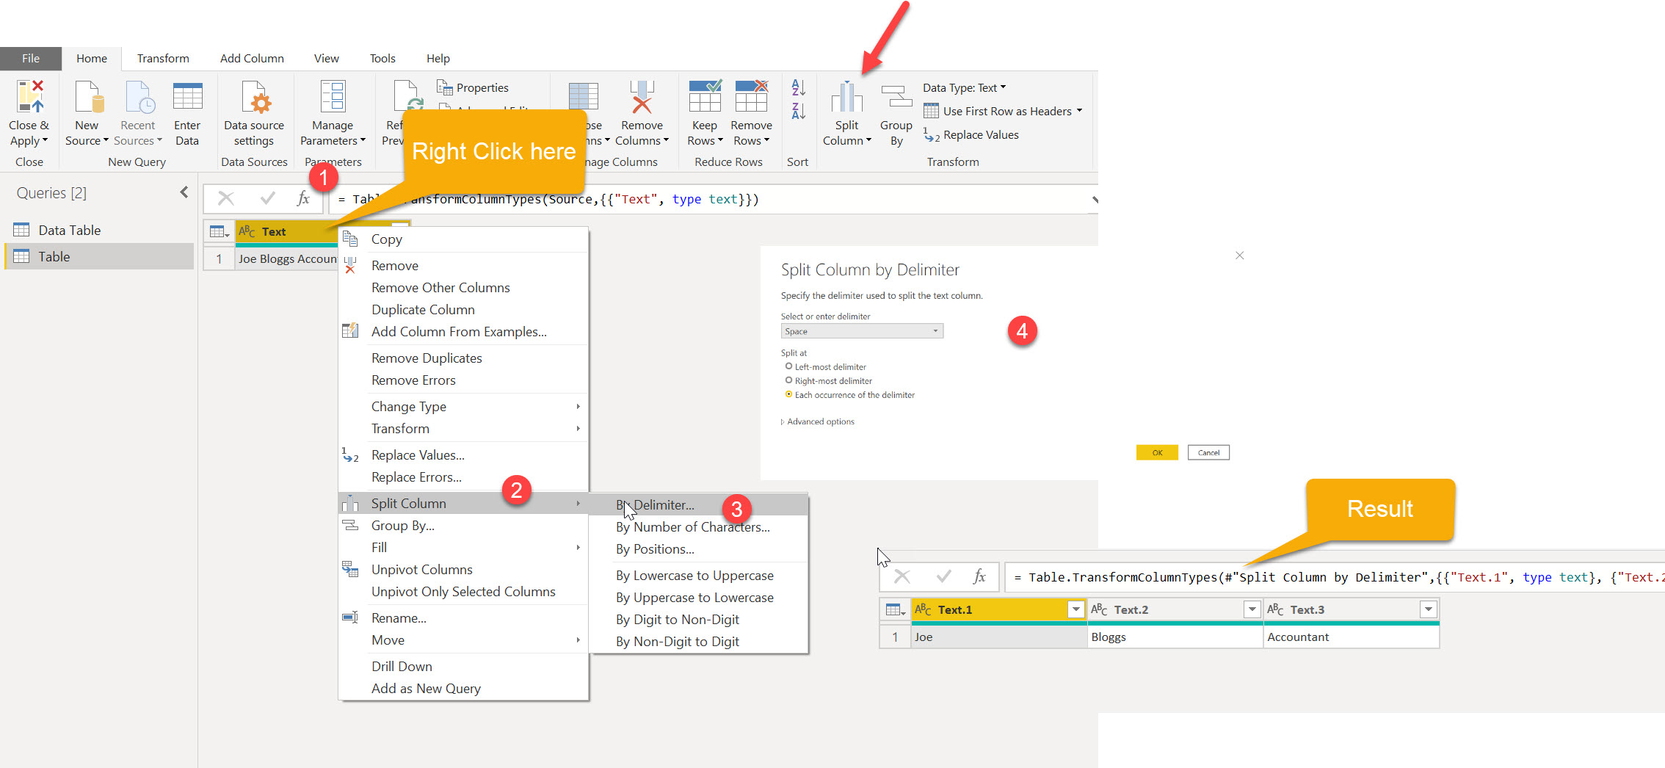Select the Accountant cell in Text.3
The image size is (1665, 768).
(1351, 637)
